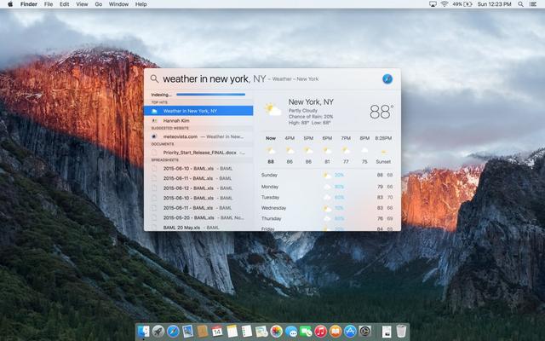
Task: Click the Indexing progress bar
Action: tap(210, 95)
